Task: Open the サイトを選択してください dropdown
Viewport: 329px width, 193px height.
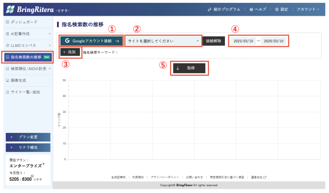Action: pyautogui.click(x=163, y=41)
